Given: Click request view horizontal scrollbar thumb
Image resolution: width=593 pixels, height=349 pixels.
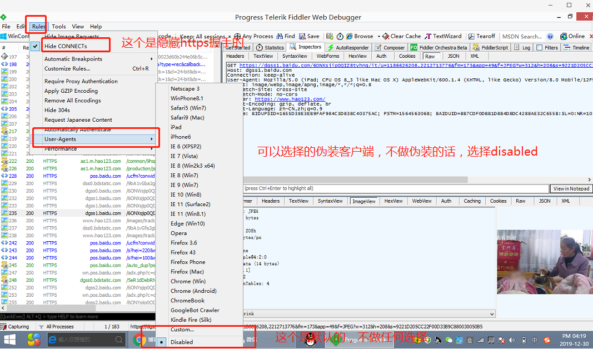Looking at the screenshot, I should click(x=356, y=180).
